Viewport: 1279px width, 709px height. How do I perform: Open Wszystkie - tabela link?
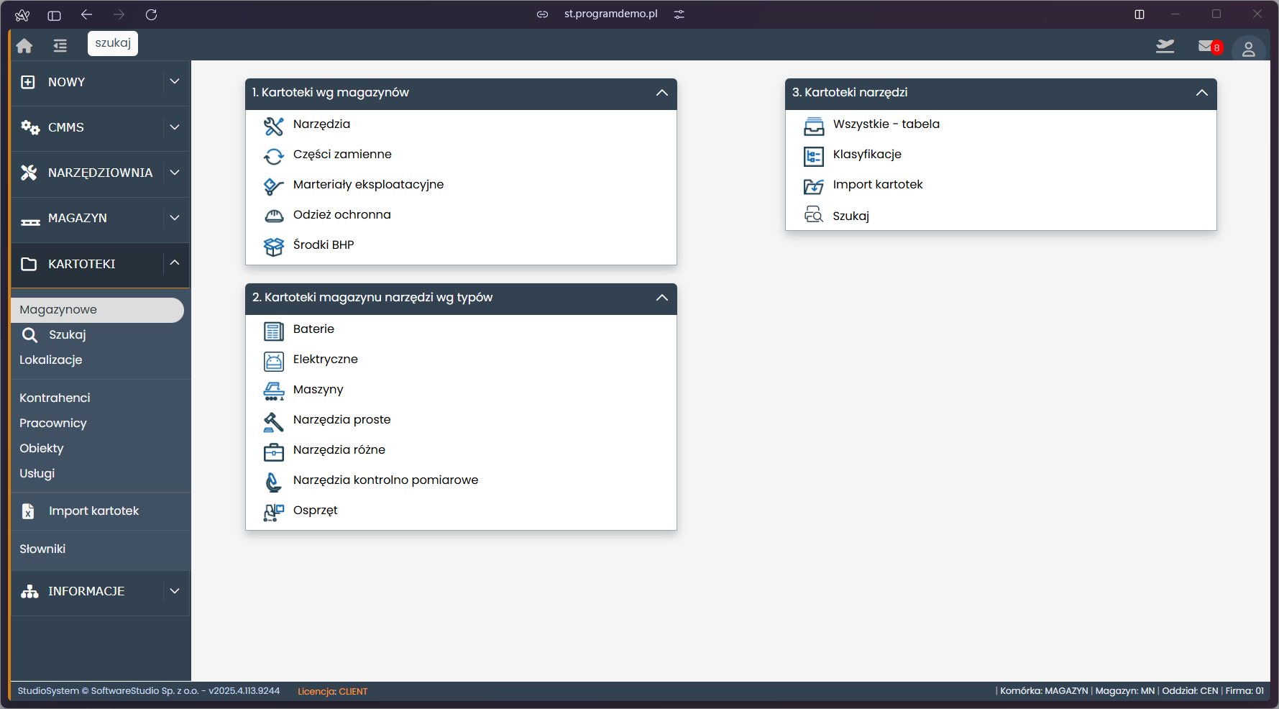[x=886, y=124]
